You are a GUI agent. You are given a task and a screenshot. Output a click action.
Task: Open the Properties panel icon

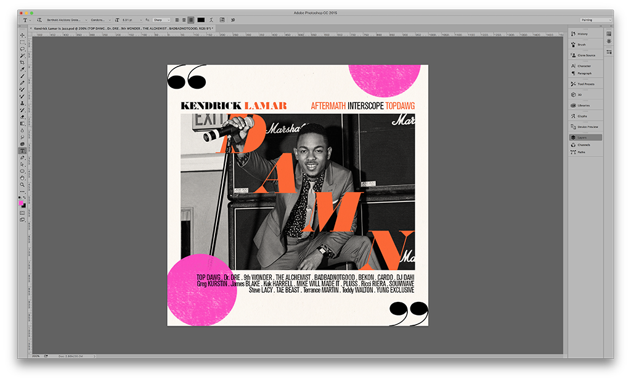tap(609, 52)
